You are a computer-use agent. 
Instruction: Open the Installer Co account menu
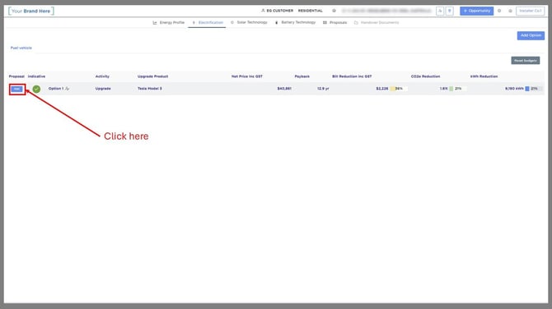pyautogui.click(x=531, y=11)
